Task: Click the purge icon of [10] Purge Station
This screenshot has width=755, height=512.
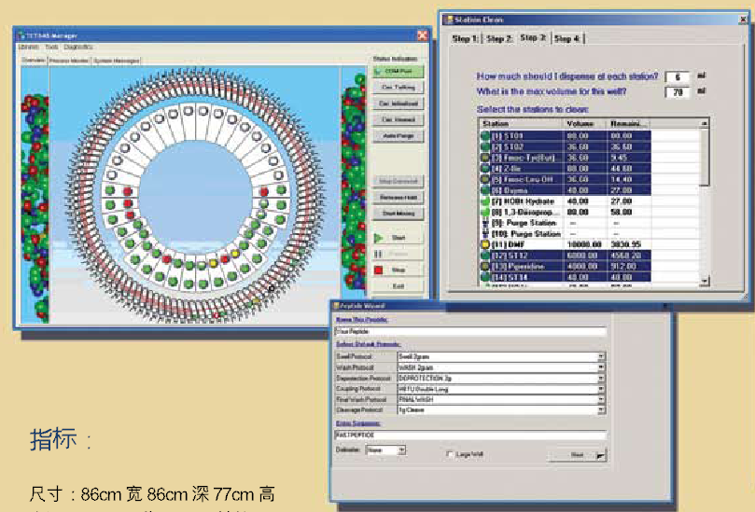Action: click(485, 234)
